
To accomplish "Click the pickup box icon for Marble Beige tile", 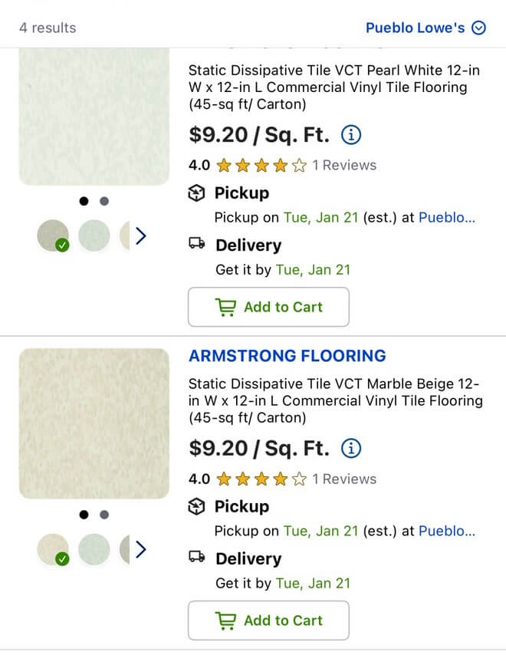I will [x=196, y=507].
